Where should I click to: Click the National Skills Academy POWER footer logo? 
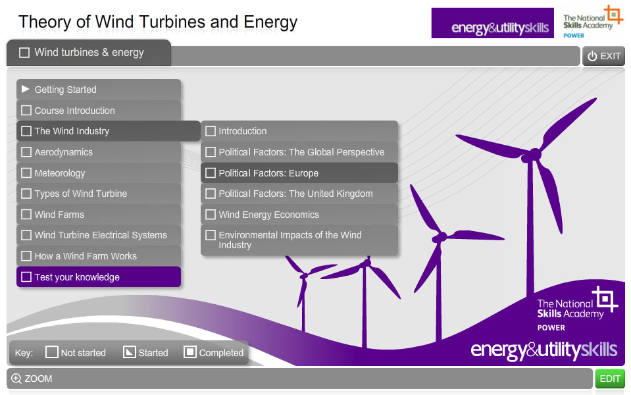(578, 309)
